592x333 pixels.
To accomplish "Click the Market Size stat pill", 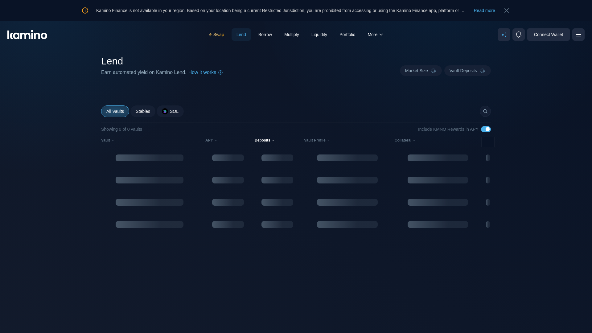I will click(421, 71).
